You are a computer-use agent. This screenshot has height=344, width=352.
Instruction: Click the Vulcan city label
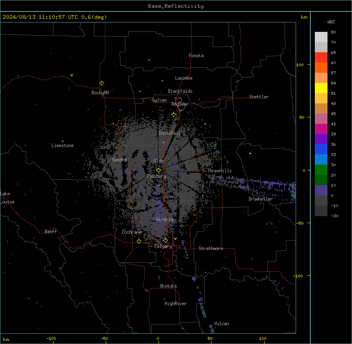click(222, 324)
